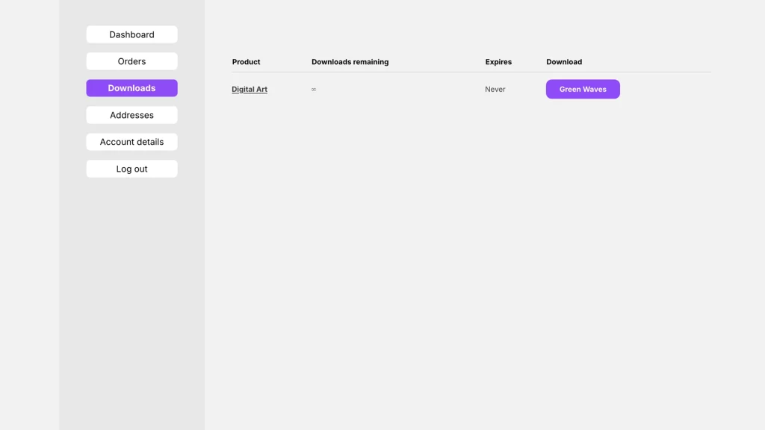The image size is (765, 430).
Task: Open the Dashboard page from sidebar
Action: (131, 34)
